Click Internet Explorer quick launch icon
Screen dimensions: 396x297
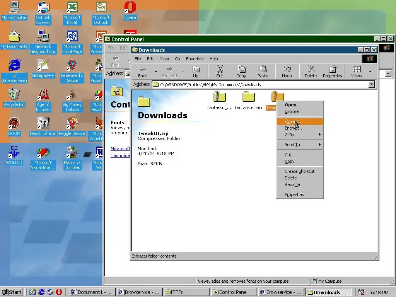[41, 292]
